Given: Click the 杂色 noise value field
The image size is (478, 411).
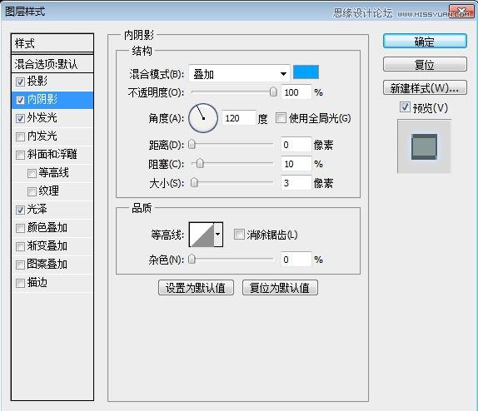Looking at the screenshot, I should pos(296,260).
